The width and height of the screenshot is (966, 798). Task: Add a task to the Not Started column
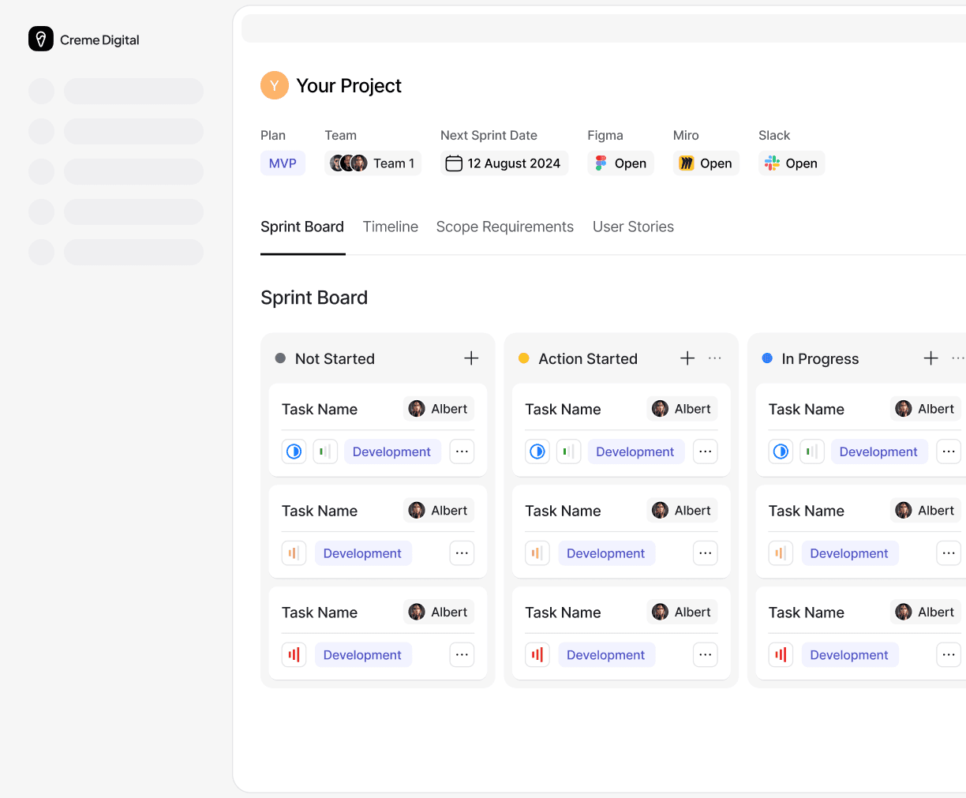pos(471,358)
